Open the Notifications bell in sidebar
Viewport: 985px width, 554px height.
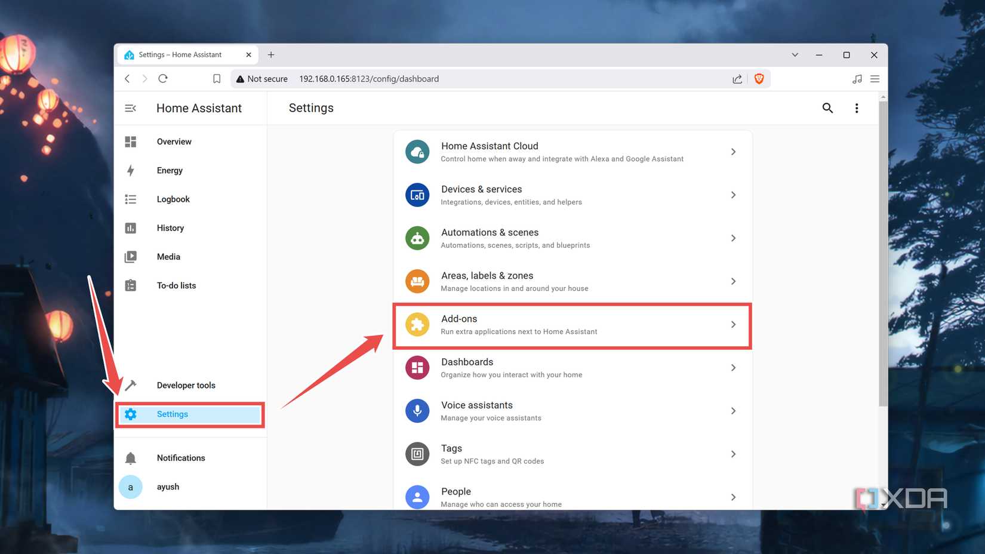(131, 458)
